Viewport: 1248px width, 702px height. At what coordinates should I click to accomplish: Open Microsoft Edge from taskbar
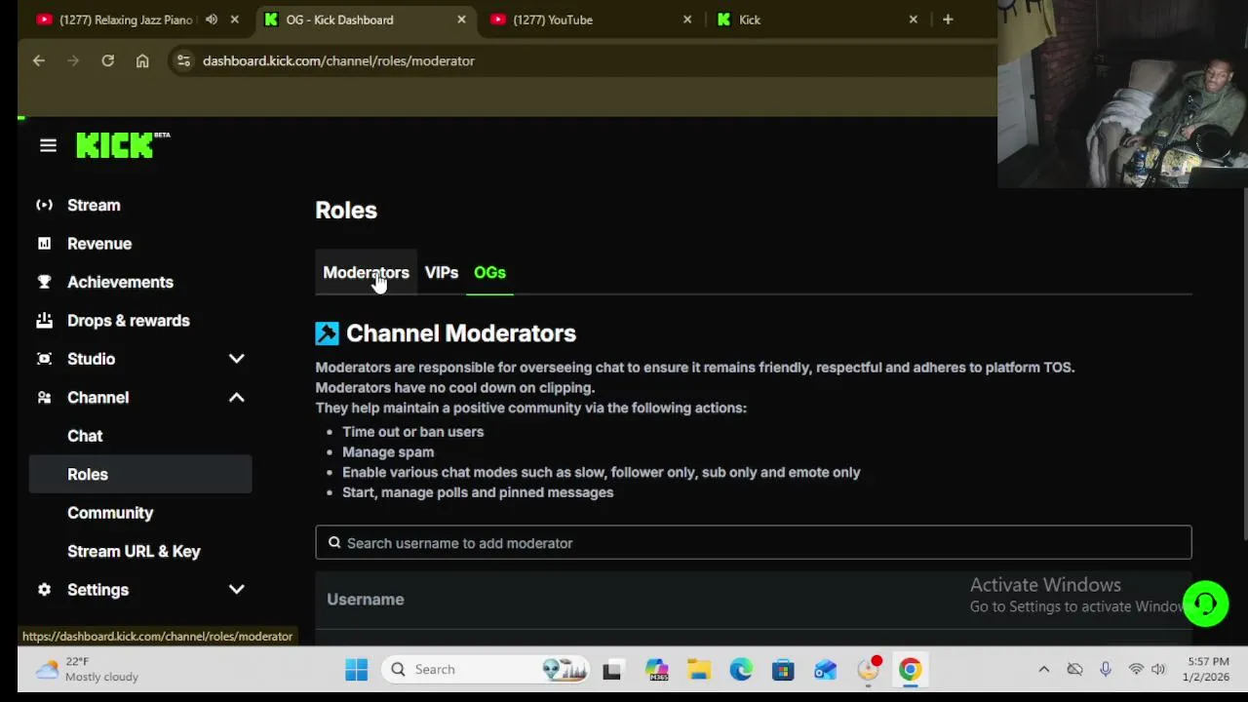[x=741, y=670]
